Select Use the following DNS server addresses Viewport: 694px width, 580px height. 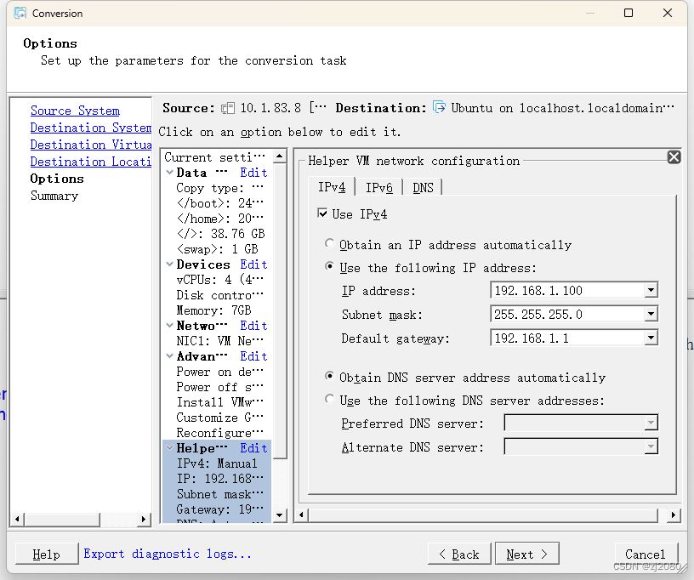tap(329, 399)
